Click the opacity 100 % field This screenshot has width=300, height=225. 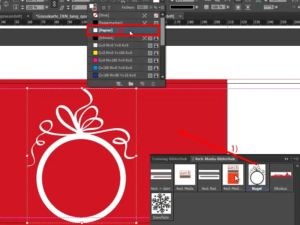click(218, 7)
